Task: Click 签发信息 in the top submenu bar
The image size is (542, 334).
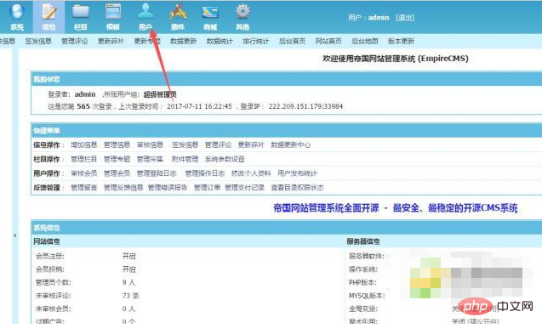Action: click(x=38, y=41)
